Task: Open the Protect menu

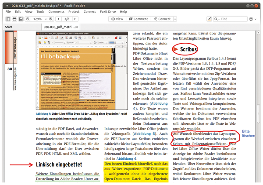Action: pyautogui.click(x=74, y=12)
